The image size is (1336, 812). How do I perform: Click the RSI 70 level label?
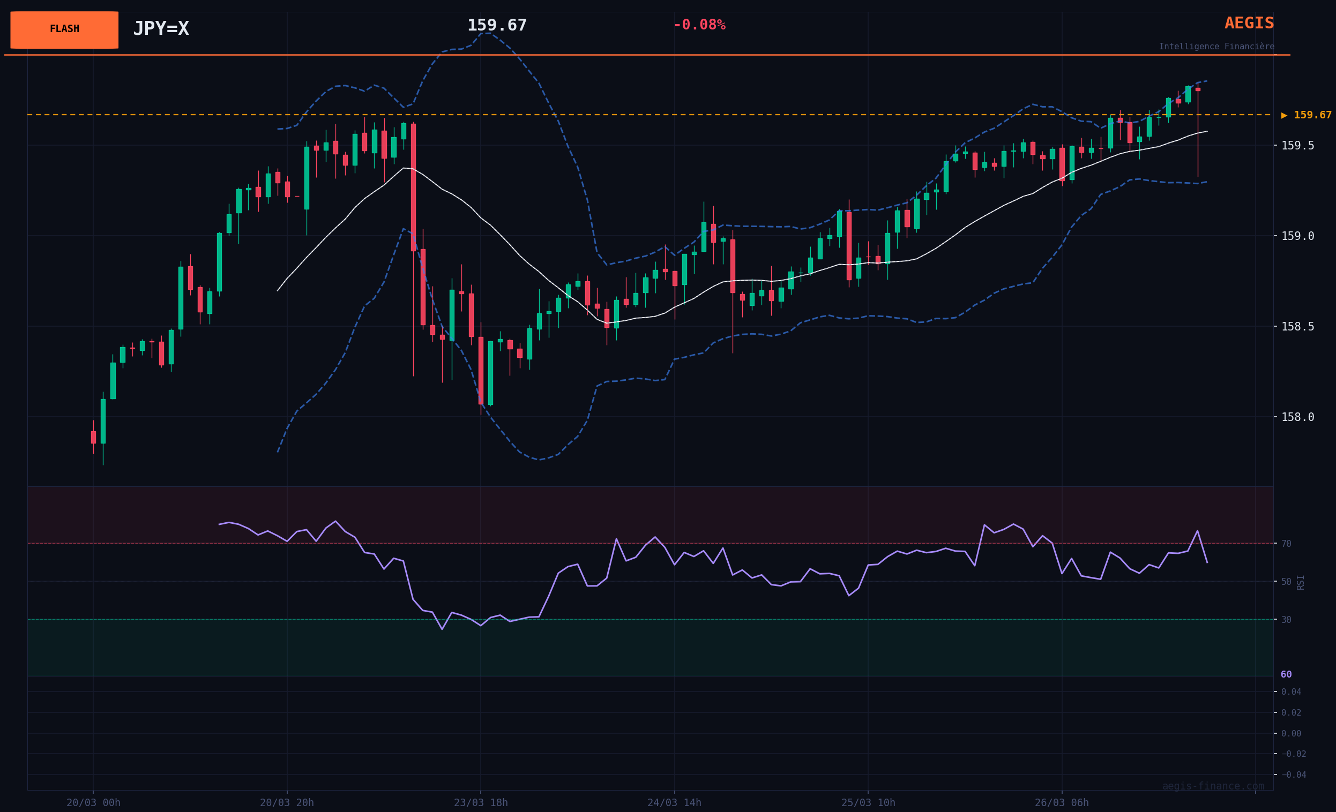(1286, 544)
